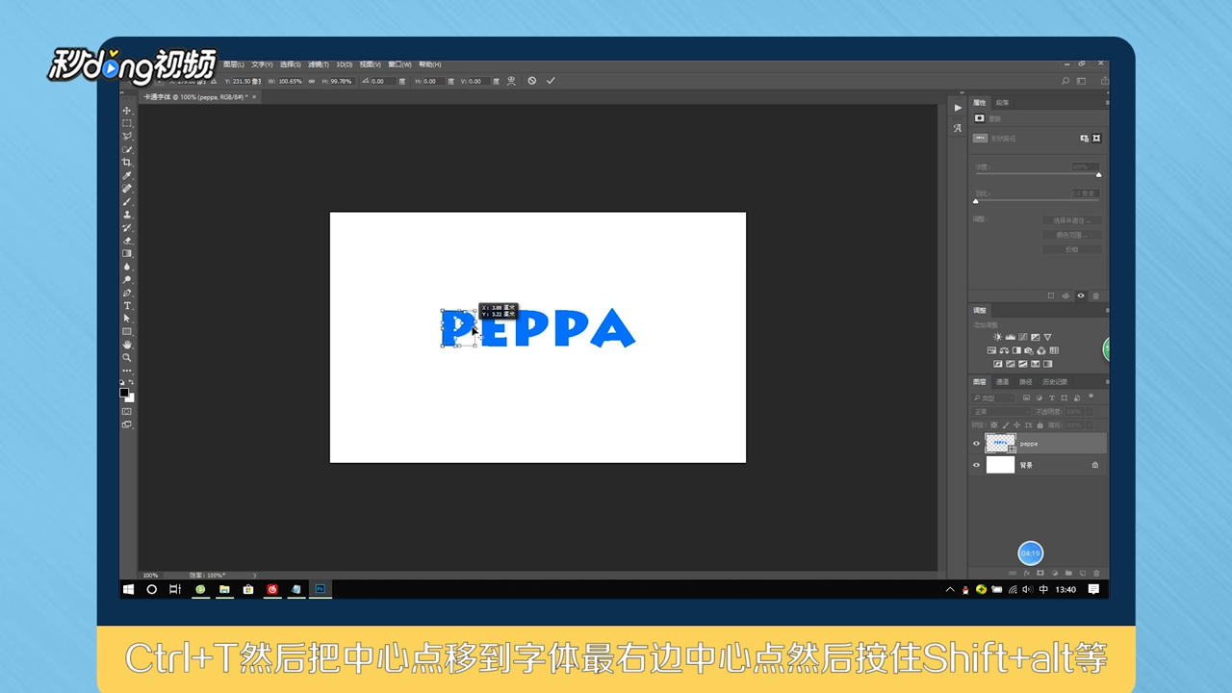The width and height of the screenshot is (1232, 693).
Task: Switch between free transform and warp modes
Action: 511,81
